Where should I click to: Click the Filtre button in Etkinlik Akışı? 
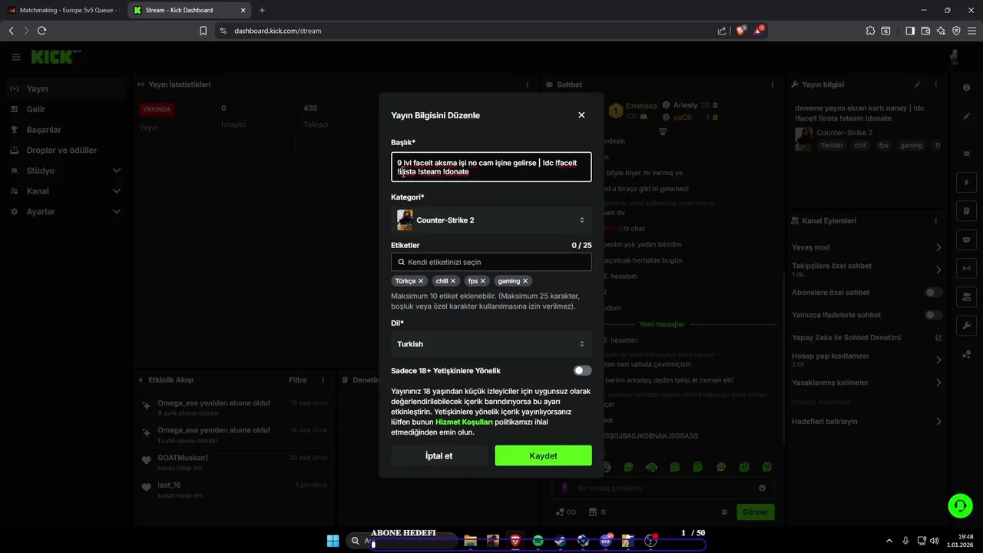[297, 380]
